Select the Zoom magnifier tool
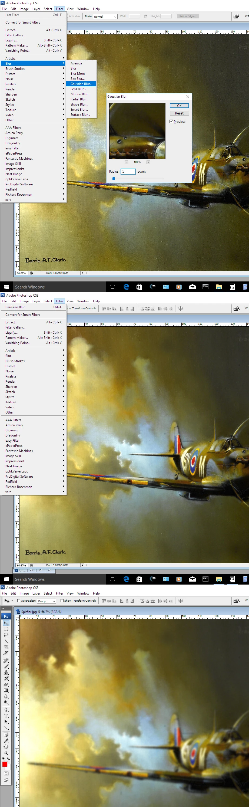The height and width of the screenshot is (807, 249). pyautogui.click(x=6, y=753)
